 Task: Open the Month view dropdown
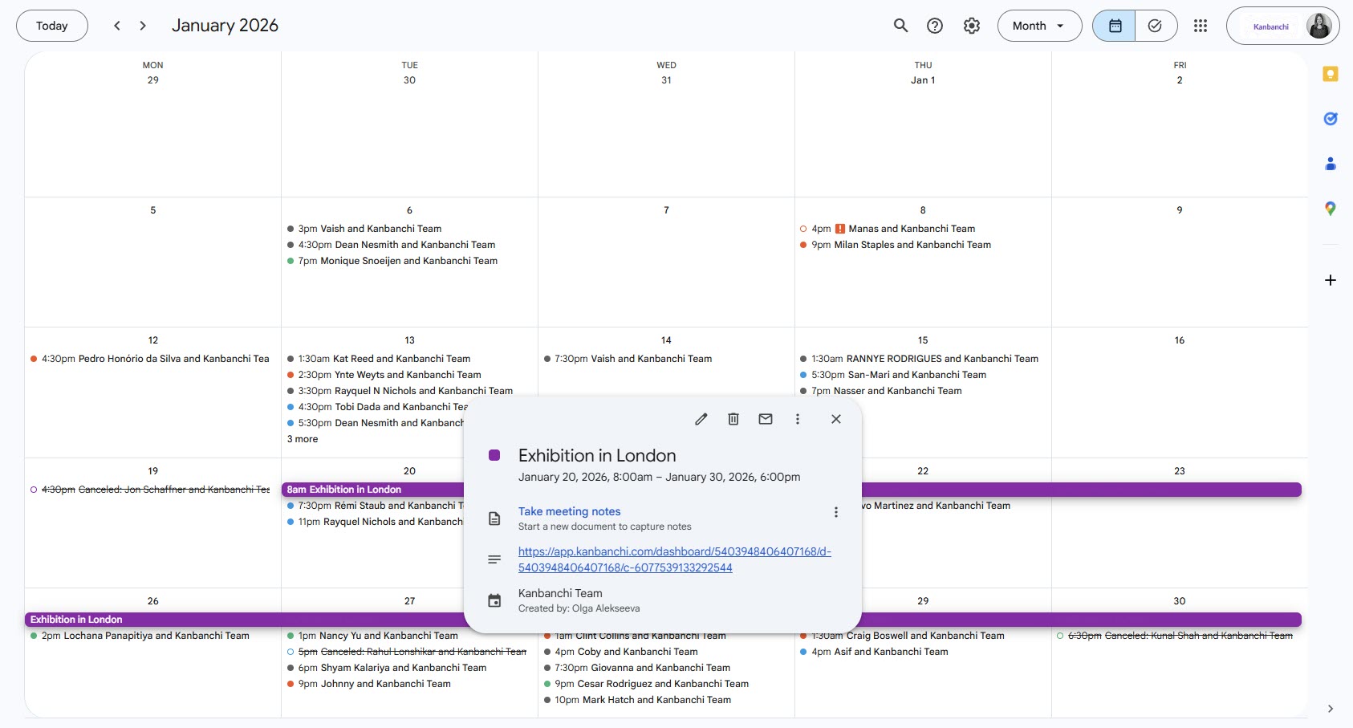[x=1039, y=25]
